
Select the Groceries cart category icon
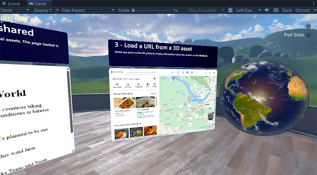click(128, 84)
